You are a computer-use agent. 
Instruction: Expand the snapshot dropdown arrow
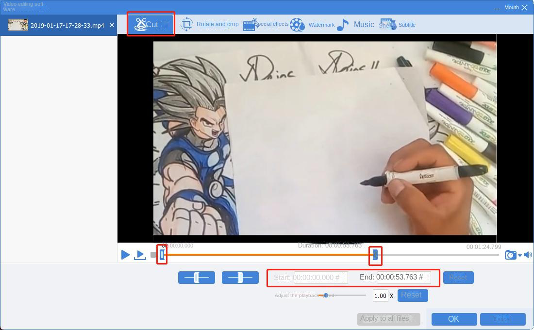click(520, 255)
